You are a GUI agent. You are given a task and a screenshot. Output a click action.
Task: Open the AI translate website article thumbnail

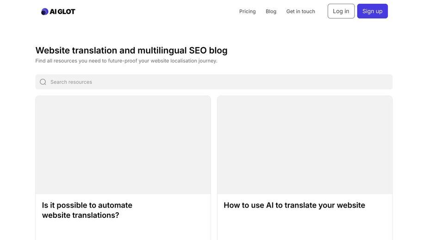pyautogui.click(x=304, y=144)
